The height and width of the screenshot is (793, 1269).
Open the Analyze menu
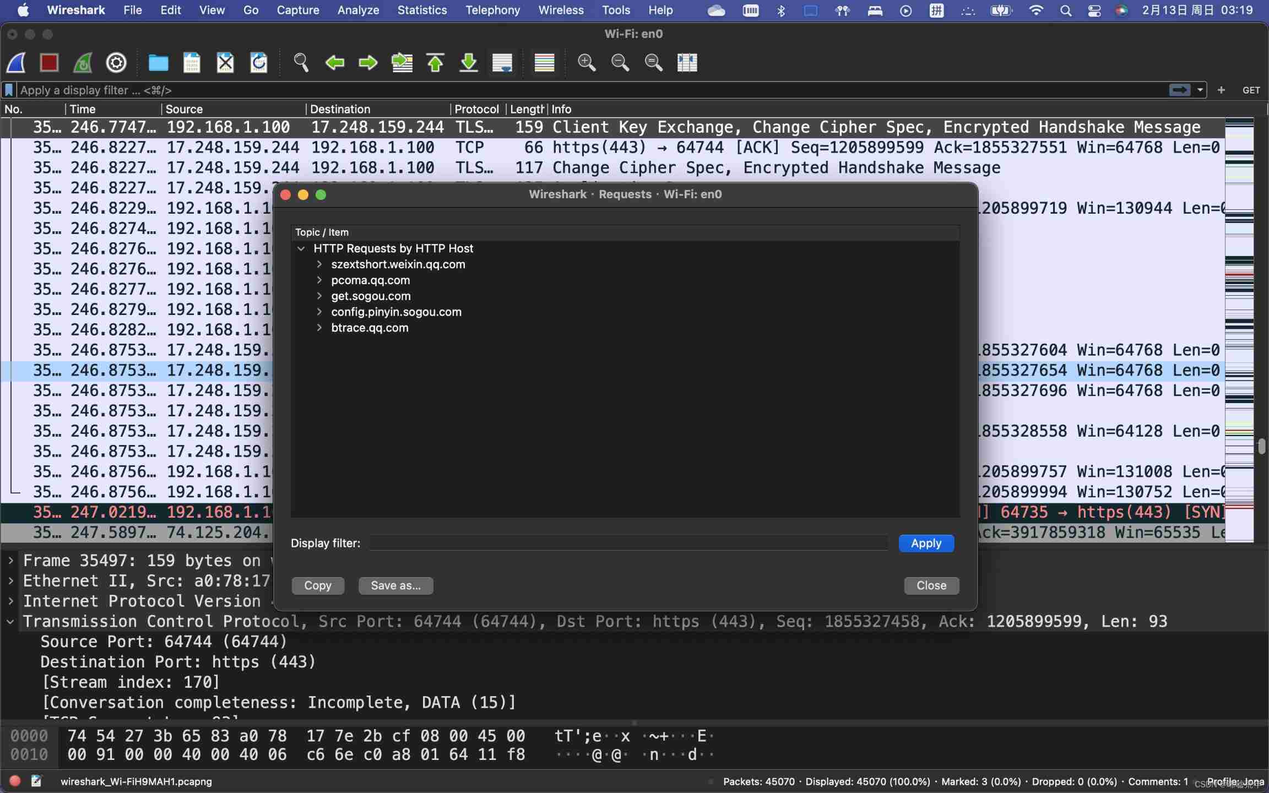tap(358, 10)
